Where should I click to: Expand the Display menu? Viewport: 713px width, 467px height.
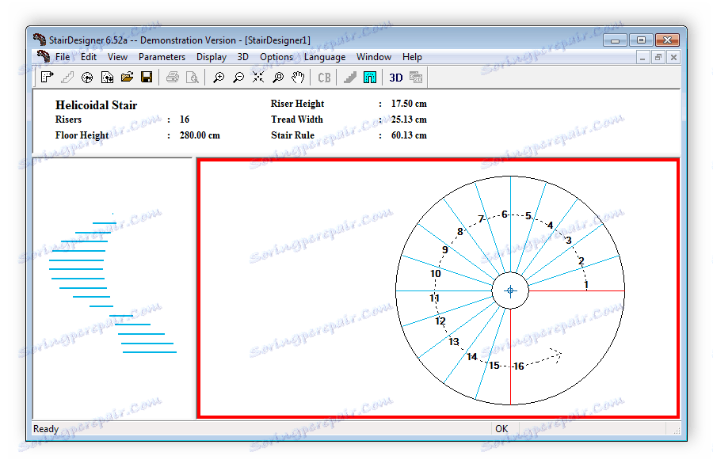[x=212, y=57]
